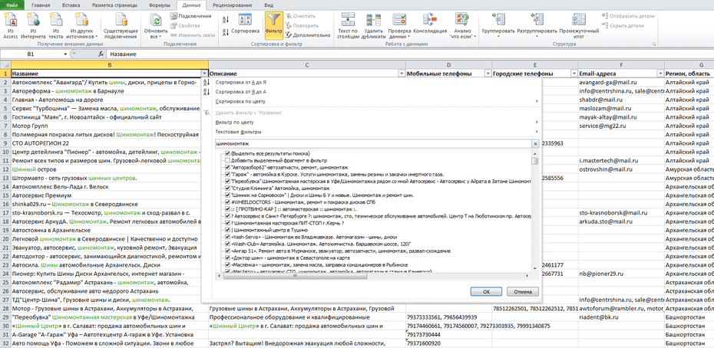Switch to the 'Главная' ribbon tab

(x=41, y=5)
